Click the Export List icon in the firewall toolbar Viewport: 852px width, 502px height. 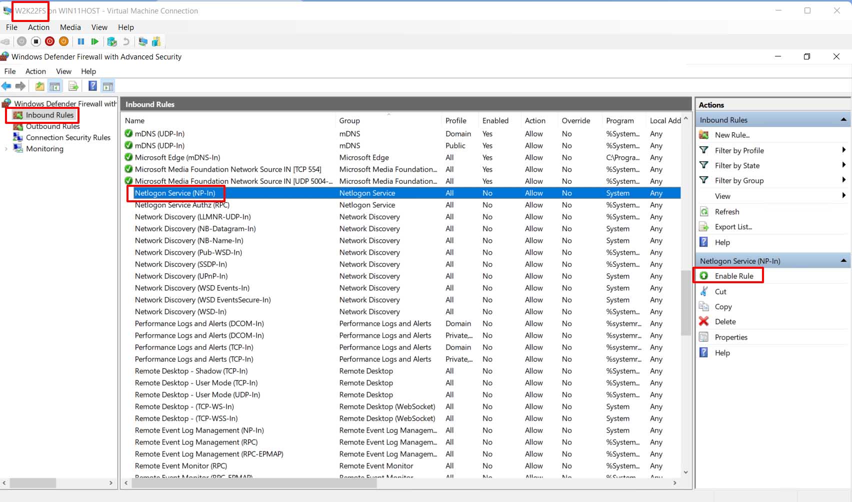pyautogui.click(x=73, y=86)
